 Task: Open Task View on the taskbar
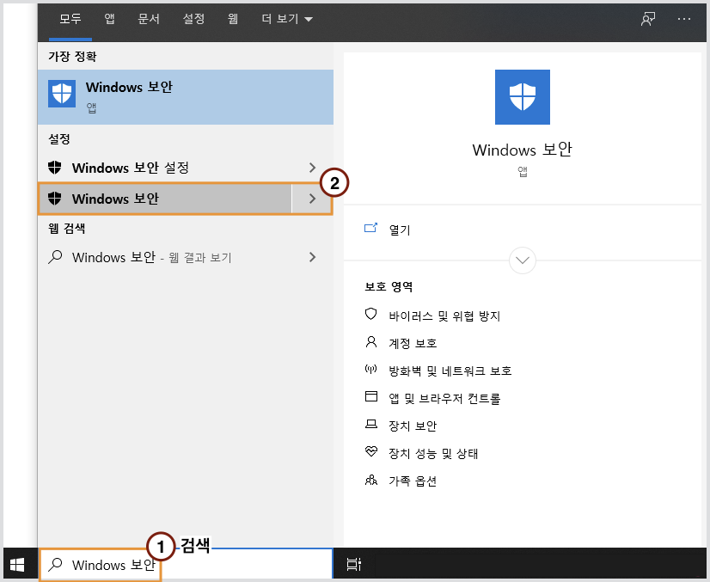[x=353, y=564]
